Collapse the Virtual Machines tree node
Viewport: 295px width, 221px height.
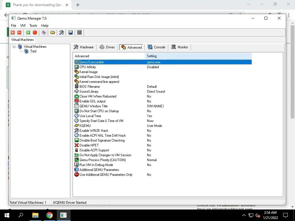tap(14, 47)
